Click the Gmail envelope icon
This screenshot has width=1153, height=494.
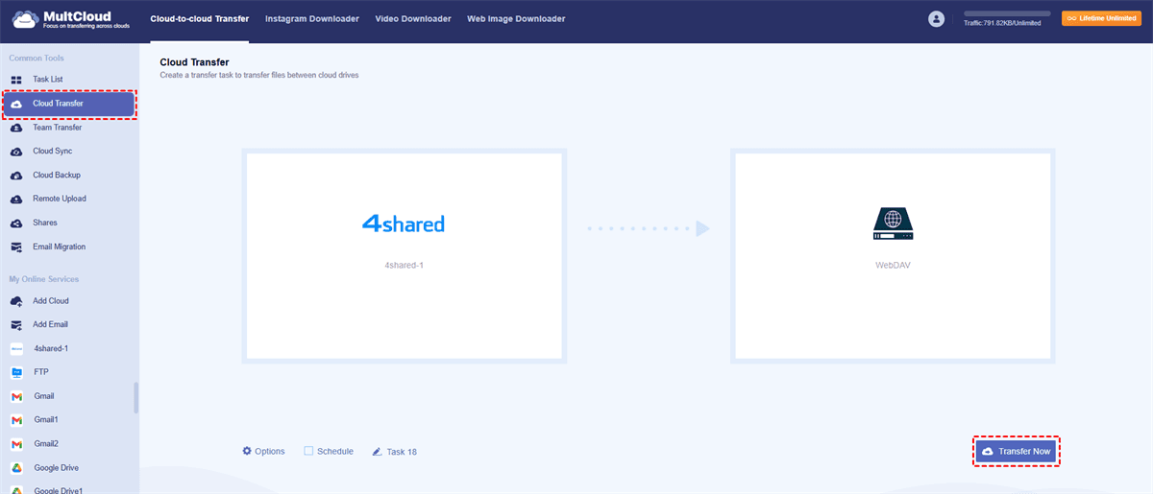coord(16,396)
